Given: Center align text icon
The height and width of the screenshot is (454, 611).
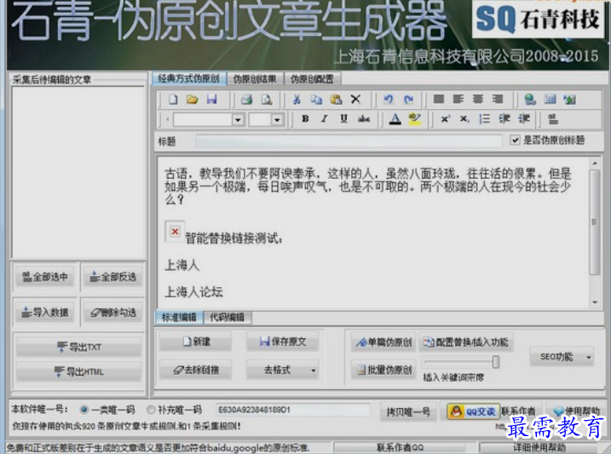Looking at the screenshot, I should 478,100.
